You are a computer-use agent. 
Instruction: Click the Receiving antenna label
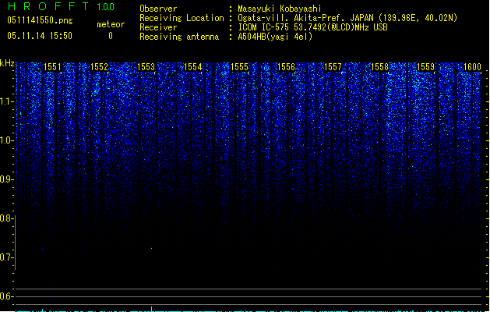pyautogui.click(x=179, y=37)
